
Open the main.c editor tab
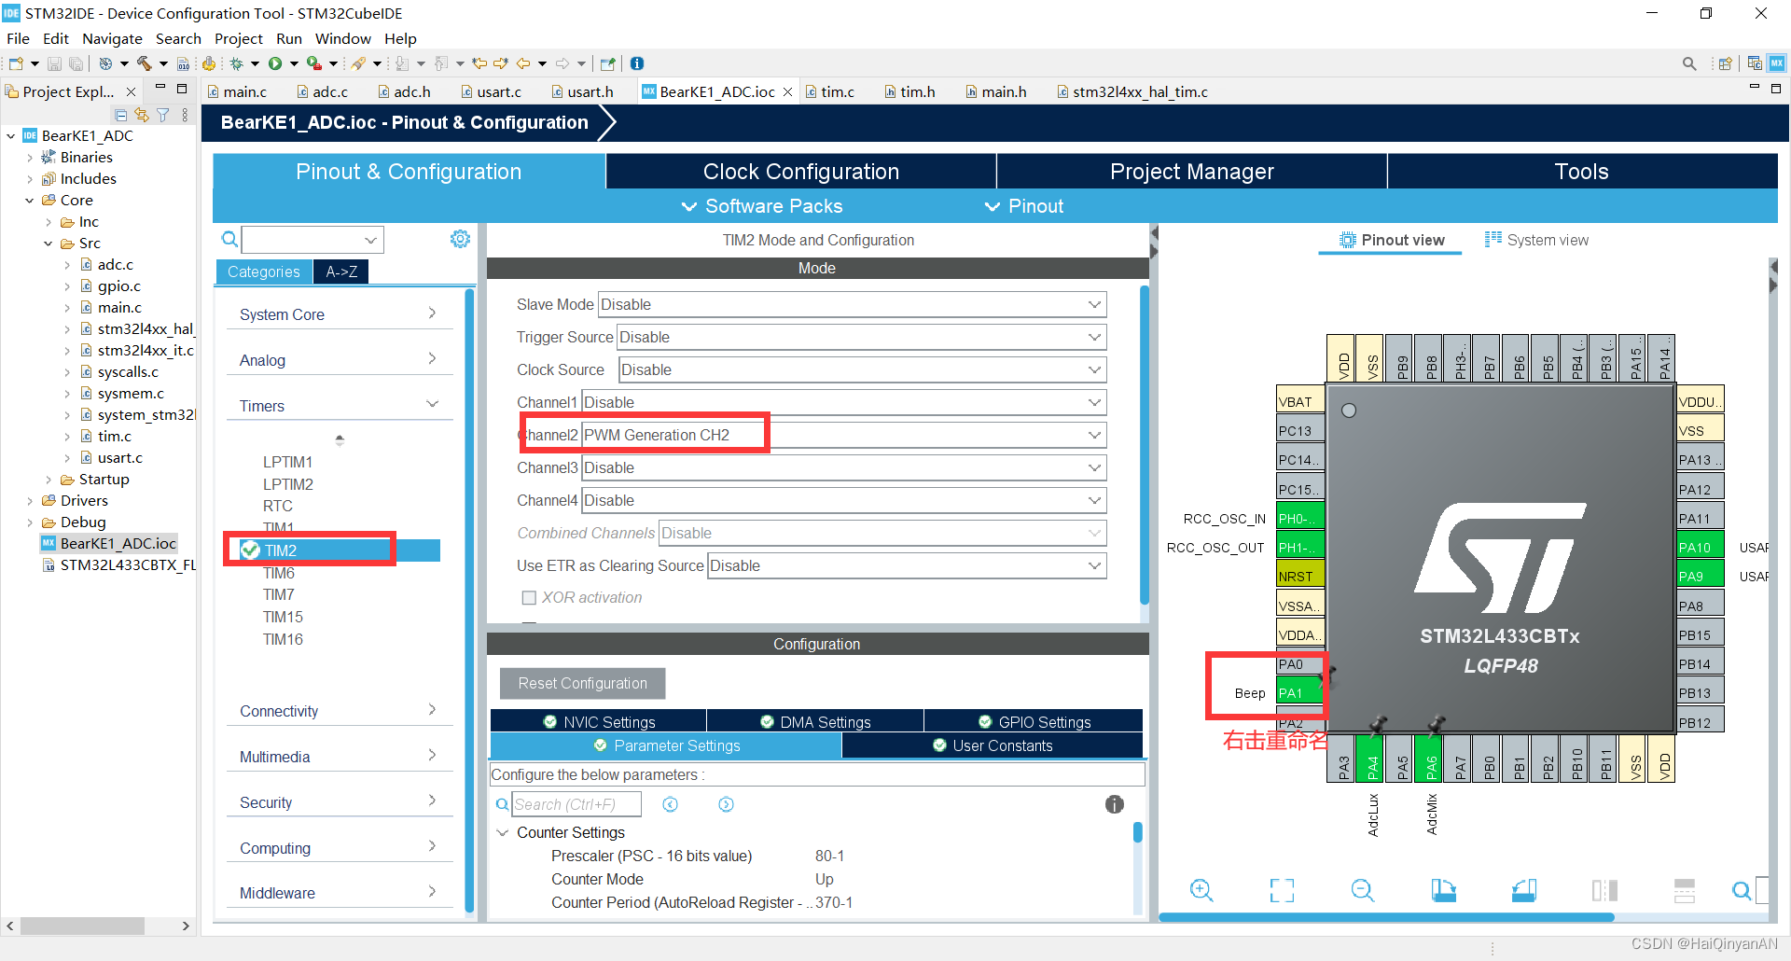(x=238, y=91)
